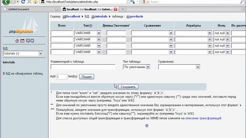246x138 pixels.
Task: Open second row VARCHAR type dropdown
Action: (x=88, y=39)
